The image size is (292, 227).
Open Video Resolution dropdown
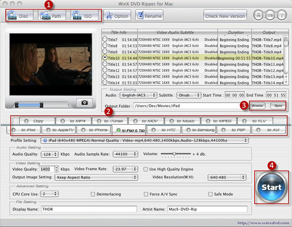click(227, 177)
